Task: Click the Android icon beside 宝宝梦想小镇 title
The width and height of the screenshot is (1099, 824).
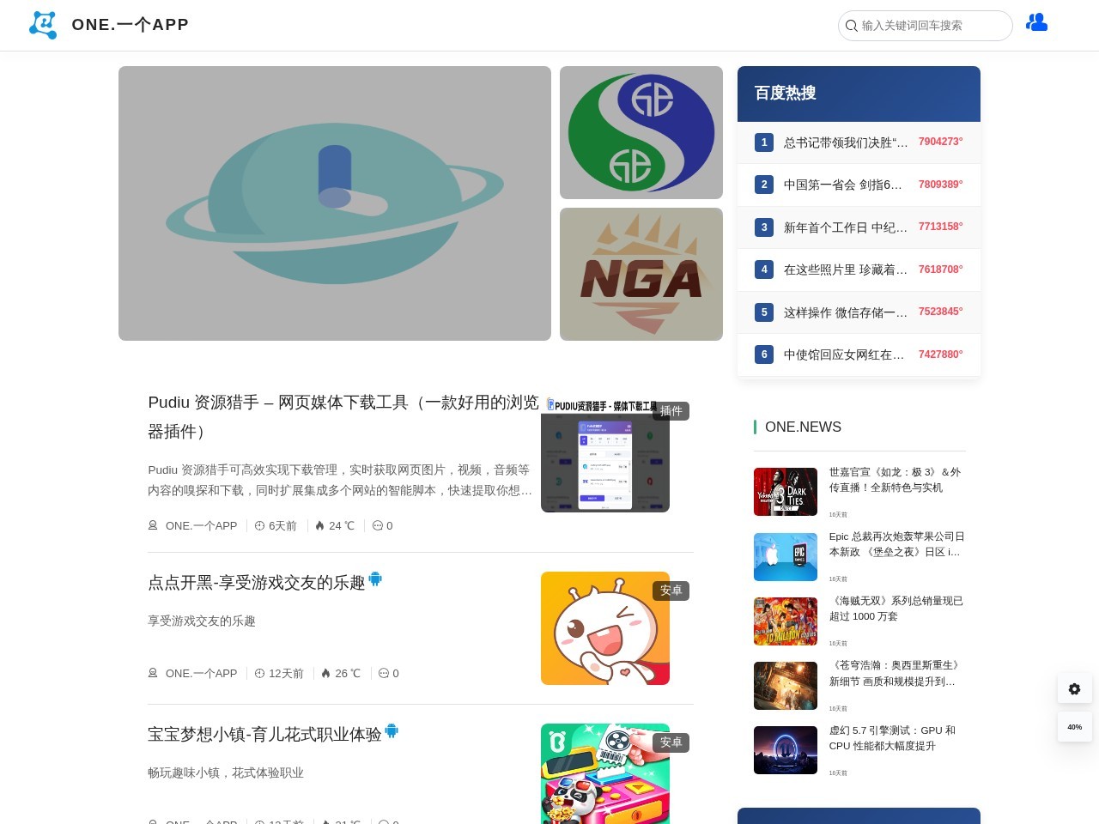Action: click(392, 731)
